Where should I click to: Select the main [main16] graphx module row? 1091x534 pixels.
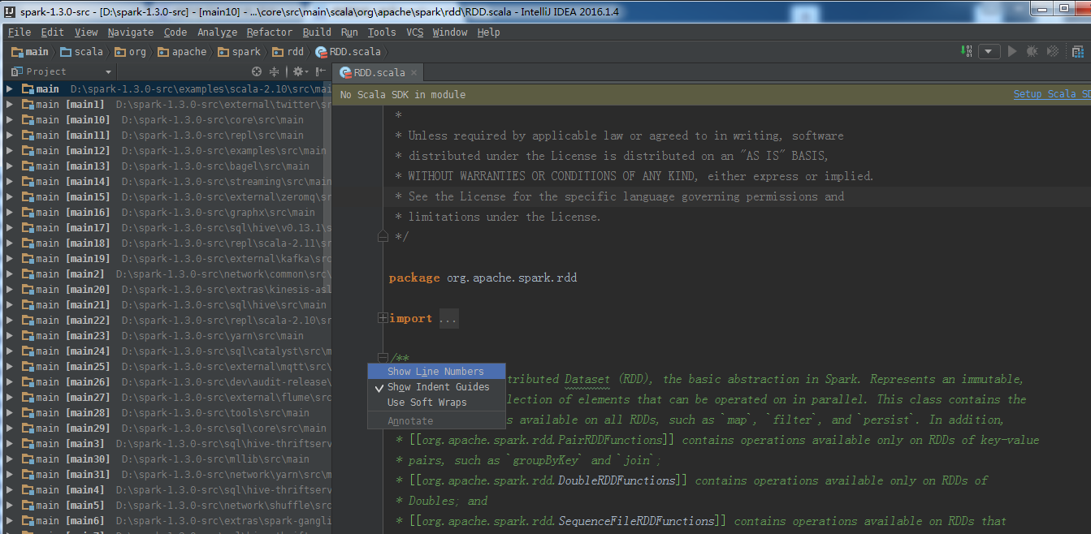point(166,213)
